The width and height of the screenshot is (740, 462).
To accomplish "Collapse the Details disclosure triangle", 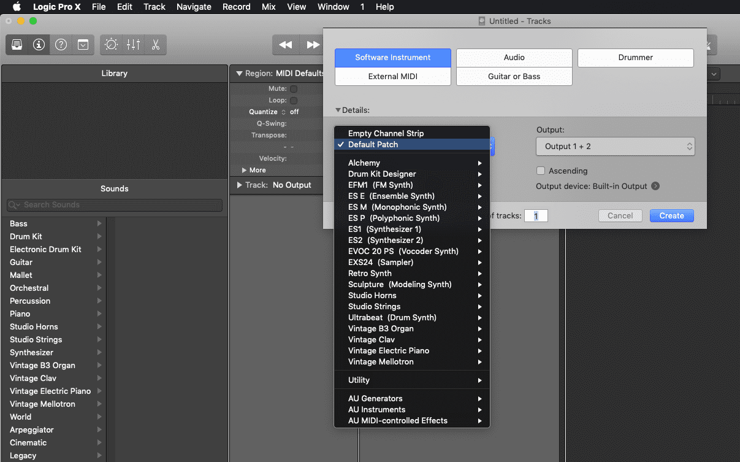I will pos(338,110).
